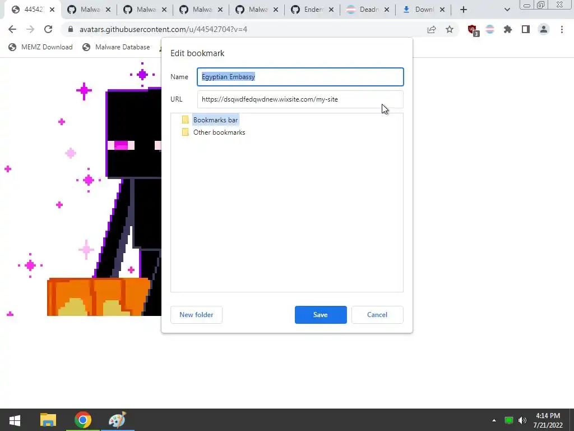Click the forward navigation arrow
The image size is (574, 431).
(30, 29)
